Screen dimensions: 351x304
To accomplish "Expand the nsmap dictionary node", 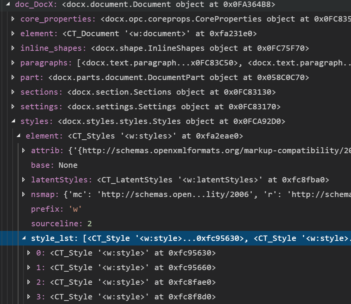I will [x=23, y=194].
